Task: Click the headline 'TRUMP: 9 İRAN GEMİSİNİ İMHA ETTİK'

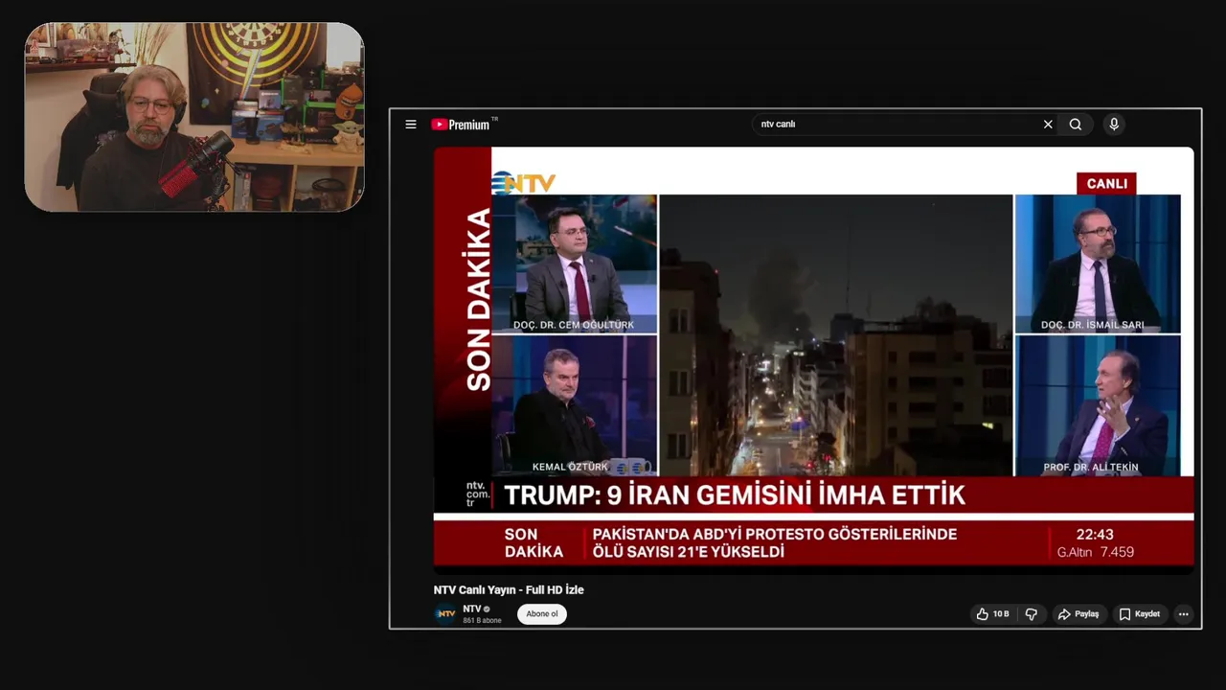Action: point(735,495)
